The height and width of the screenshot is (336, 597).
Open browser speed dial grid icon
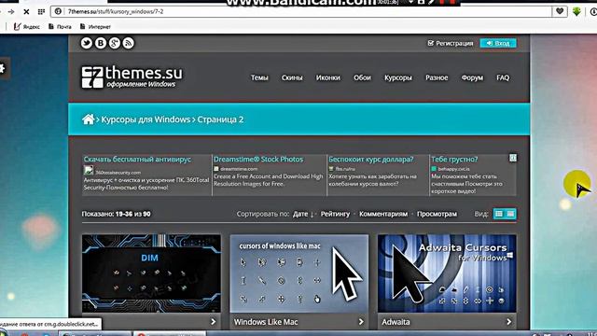pos(41,12)
